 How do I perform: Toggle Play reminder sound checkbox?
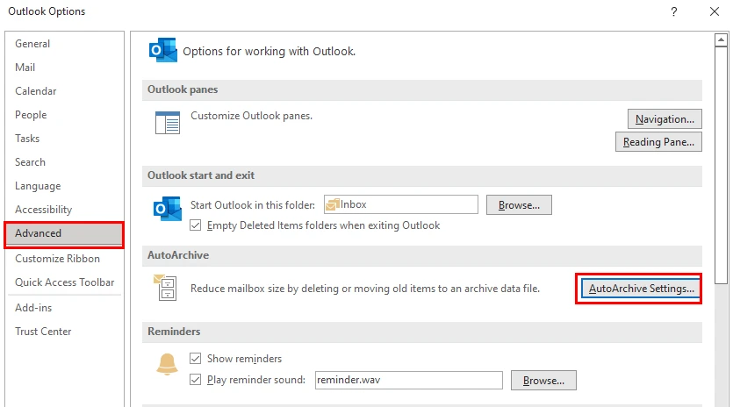196,380
